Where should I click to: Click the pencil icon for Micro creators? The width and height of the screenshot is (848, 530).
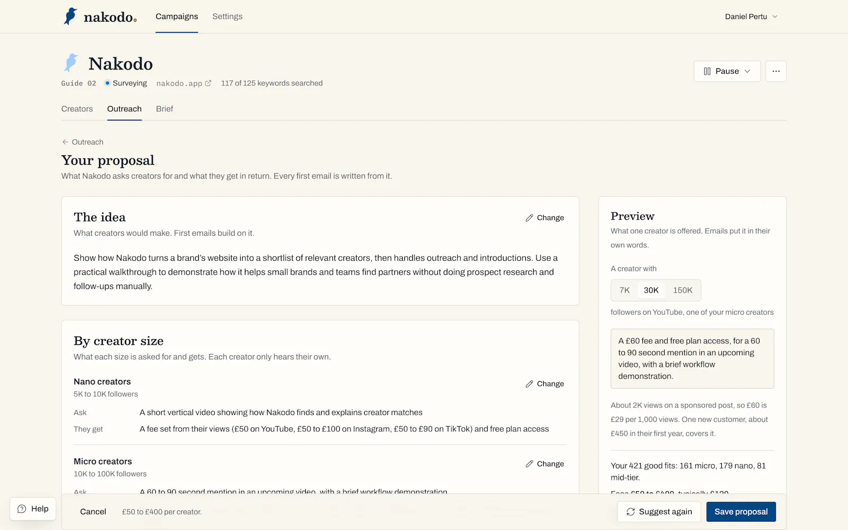529,464
